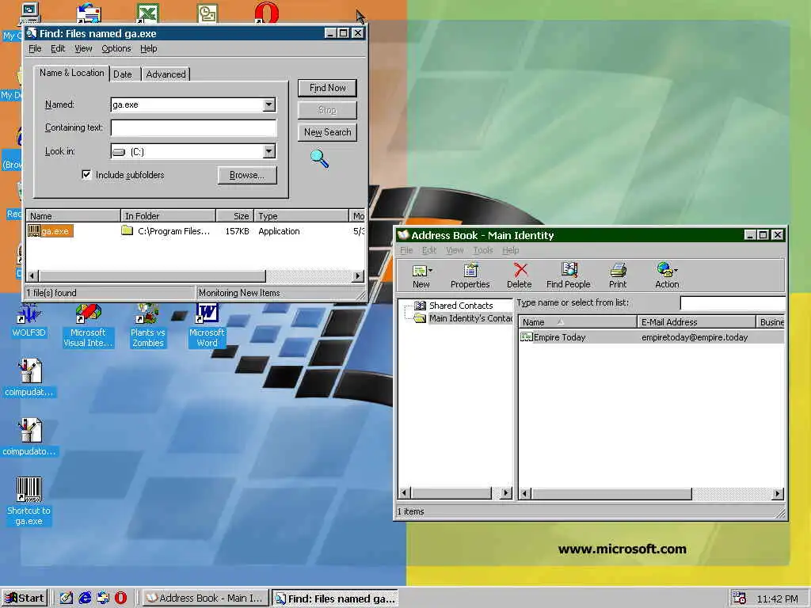811x608 pixels.
Task: Click the Action icon in Address Book
Action: coord(664,269)
